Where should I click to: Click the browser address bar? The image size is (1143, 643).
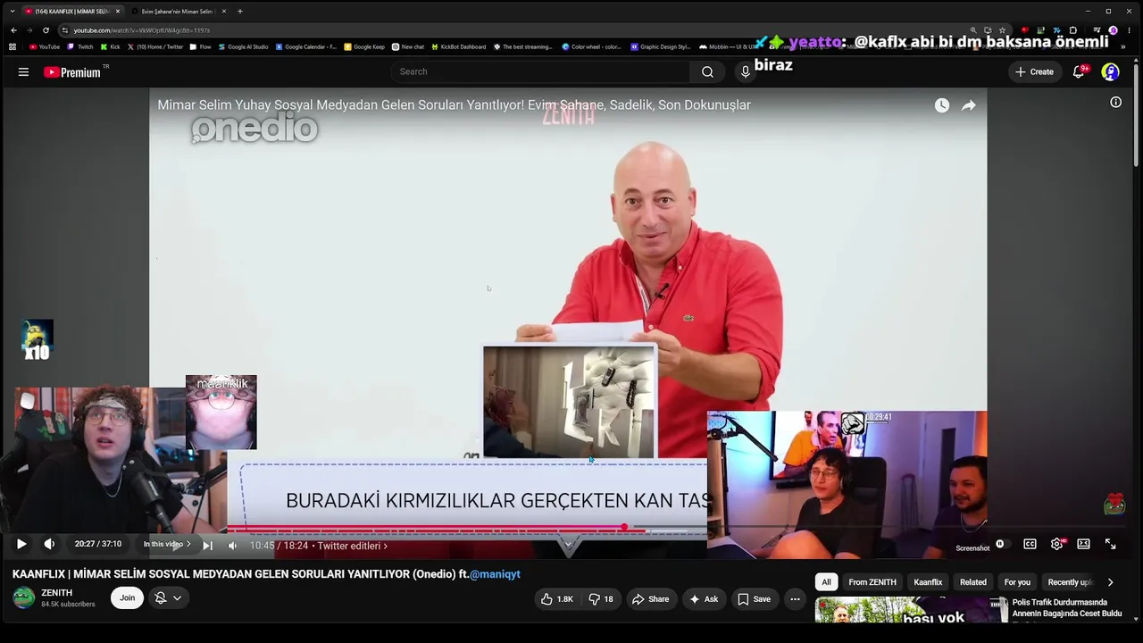[518, 30]
